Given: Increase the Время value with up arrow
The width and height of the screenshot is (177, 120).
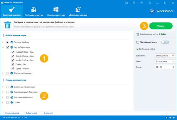Looking at the screenshot, I should coord(173,66).
